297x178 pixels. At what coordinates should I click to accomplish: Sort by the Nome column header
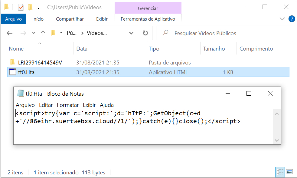point(16,49)
